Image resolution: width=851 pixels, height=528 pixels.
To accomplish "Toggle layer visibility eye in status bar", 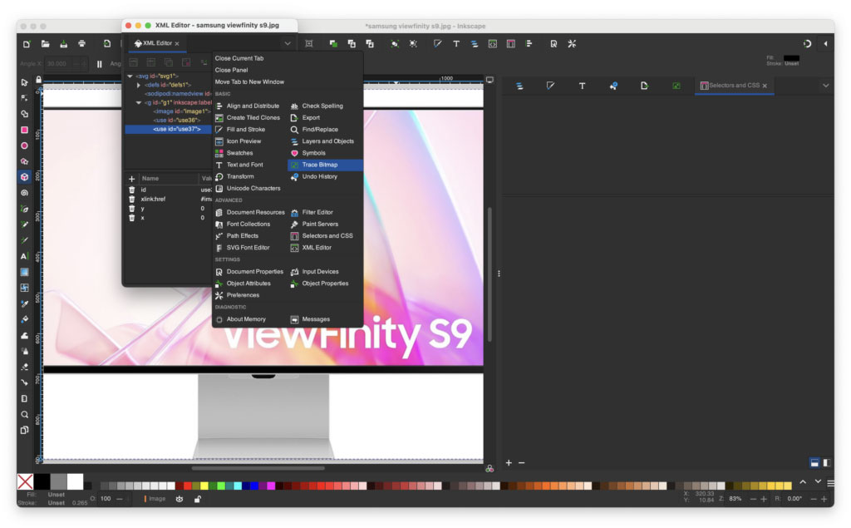I will (180, 499).
